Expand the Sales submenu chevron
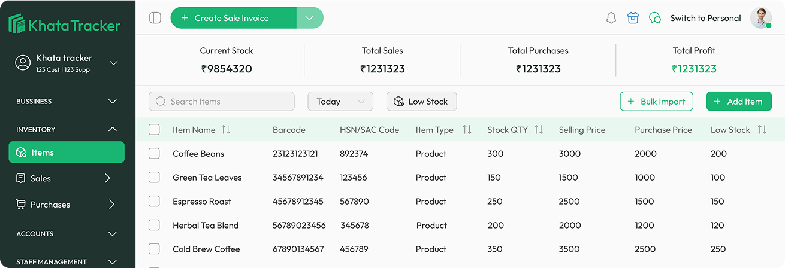The image size is (785, 268). (107, 178)
